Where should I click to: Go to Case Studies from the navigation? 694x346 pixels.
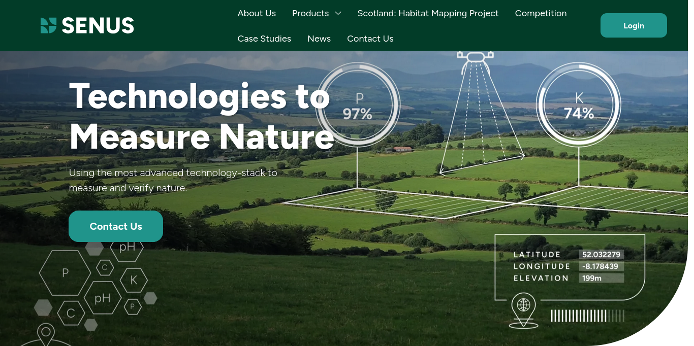pyautogui.click(x=264, y=39)
